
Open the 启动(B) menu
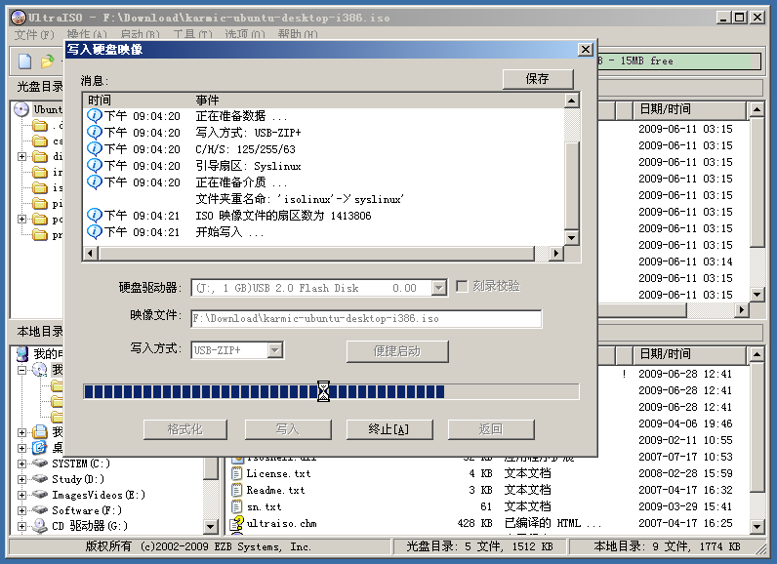pos(141,35)
